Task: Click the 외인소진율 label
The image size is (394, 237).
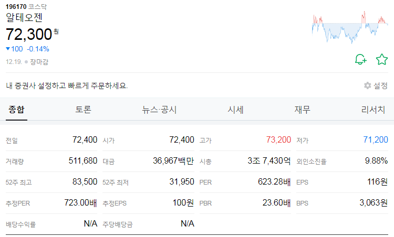Action: tap(312, 161)
